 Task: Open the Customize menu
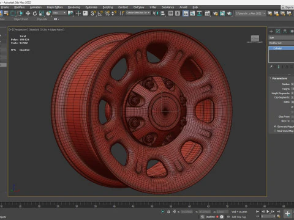(91, 7)
